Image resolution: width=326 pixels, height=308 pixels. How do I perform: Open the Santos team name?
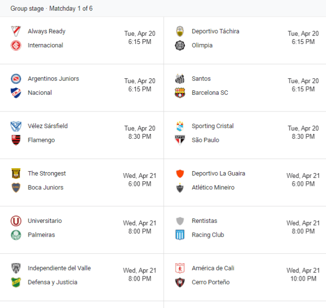point(201,79)
